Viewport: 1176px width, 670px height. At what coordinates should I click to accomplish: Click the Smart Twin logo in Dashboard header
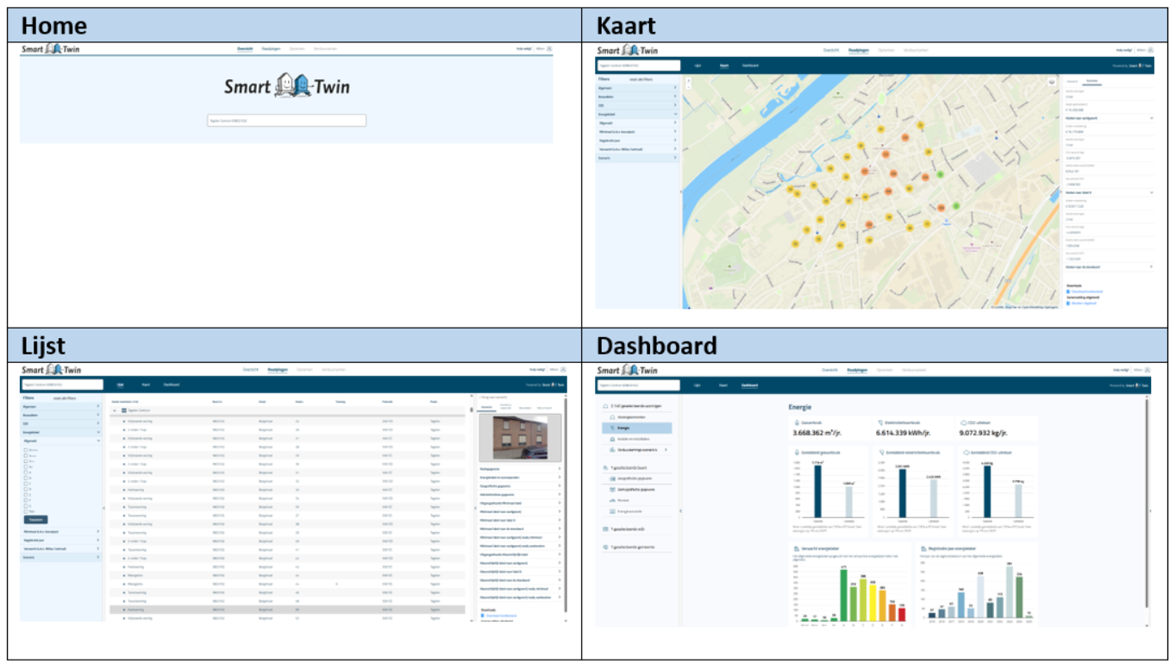pos(627,371)
